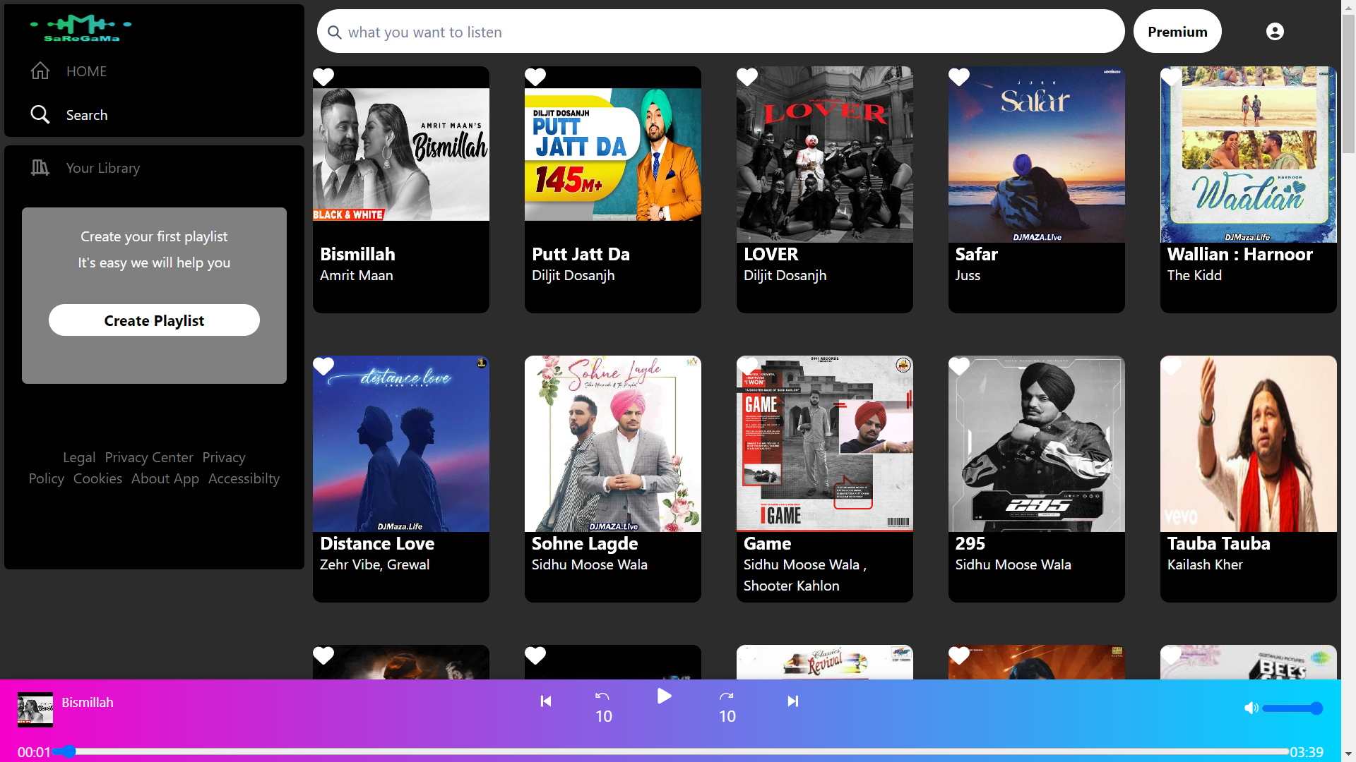Open the Privacy Center link
1356x762 pixels.
pyautogui.click(x=148, y=457)
